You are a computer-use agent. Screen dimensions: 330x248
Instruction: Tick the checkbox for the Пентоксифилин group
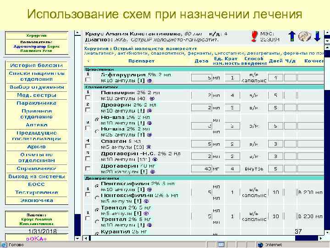click(88, 195)
